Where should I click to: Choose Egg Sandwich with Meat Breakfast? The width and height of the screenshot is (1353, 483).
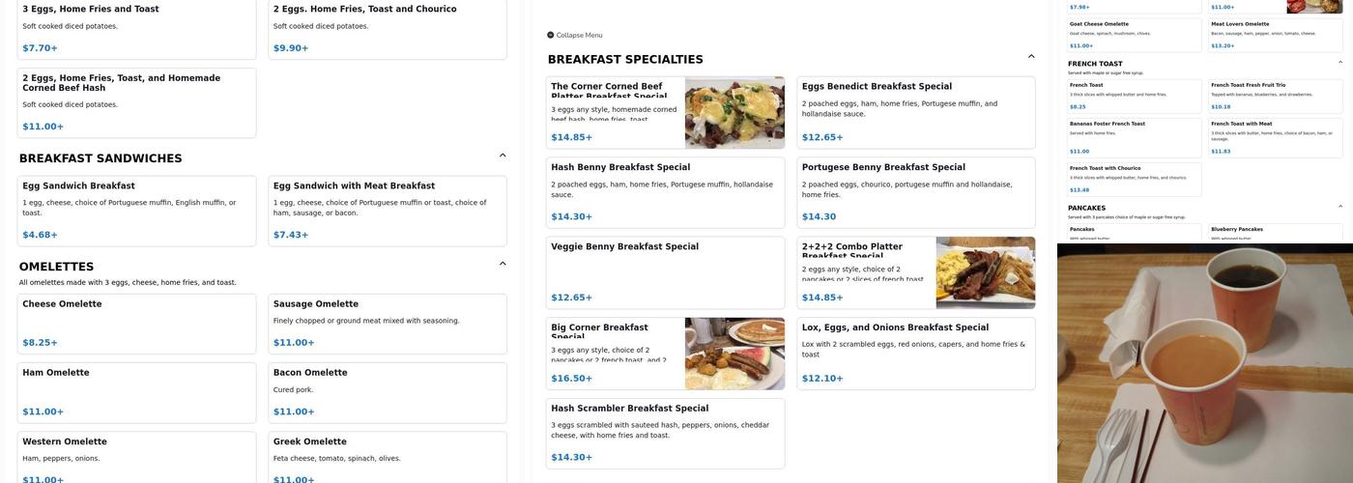click(x=387, y=211)
